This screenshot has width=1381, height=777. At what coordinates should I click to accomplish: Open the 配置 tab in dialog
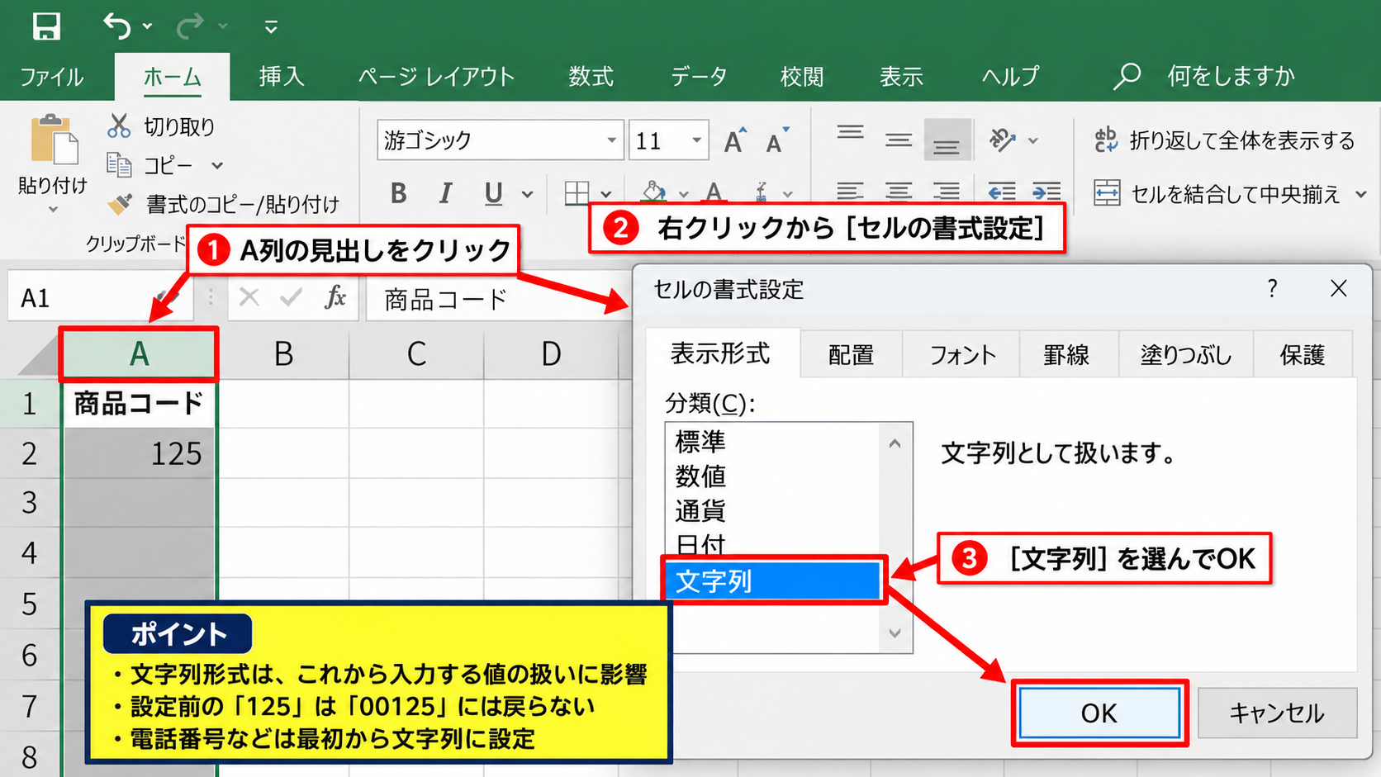coord(852,355)
